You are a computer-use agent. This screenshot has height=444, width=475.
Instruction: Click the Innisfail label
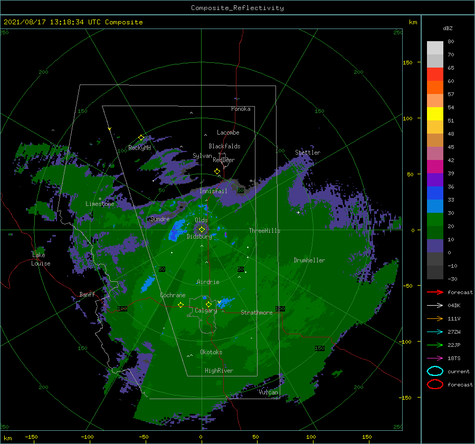(x=213, y=191)
